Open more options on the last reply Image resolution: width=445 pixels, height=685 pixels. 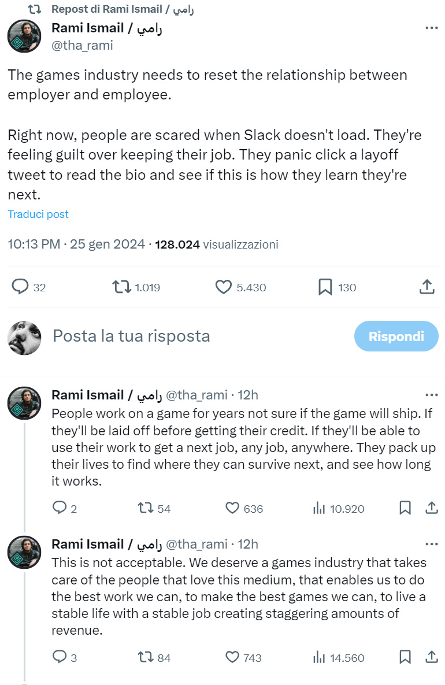(x=431, y=543)
